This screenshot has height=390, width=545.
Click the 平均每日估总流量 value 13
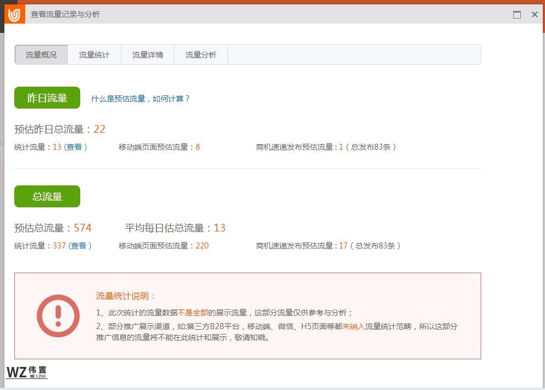(220, 228)
